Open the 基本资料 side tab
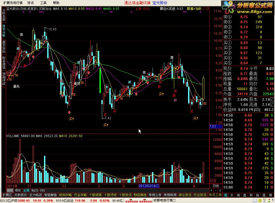Viewport: 275px width, 203px height. click(x=4, y=47)
